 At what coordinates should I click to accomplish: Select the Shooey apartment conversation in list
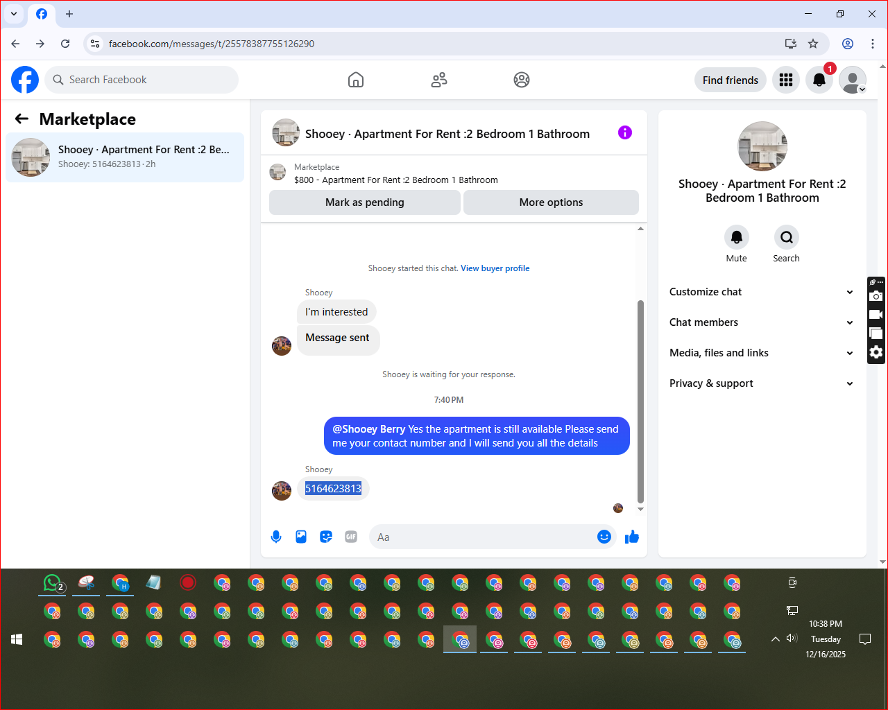click(125, 157)
